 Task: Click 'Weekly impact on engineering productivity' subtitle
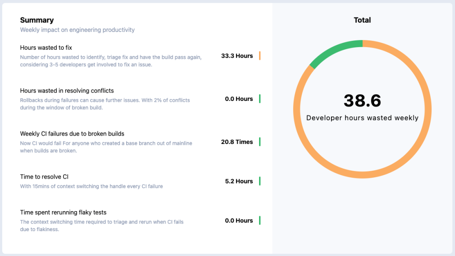click(77, 30)
